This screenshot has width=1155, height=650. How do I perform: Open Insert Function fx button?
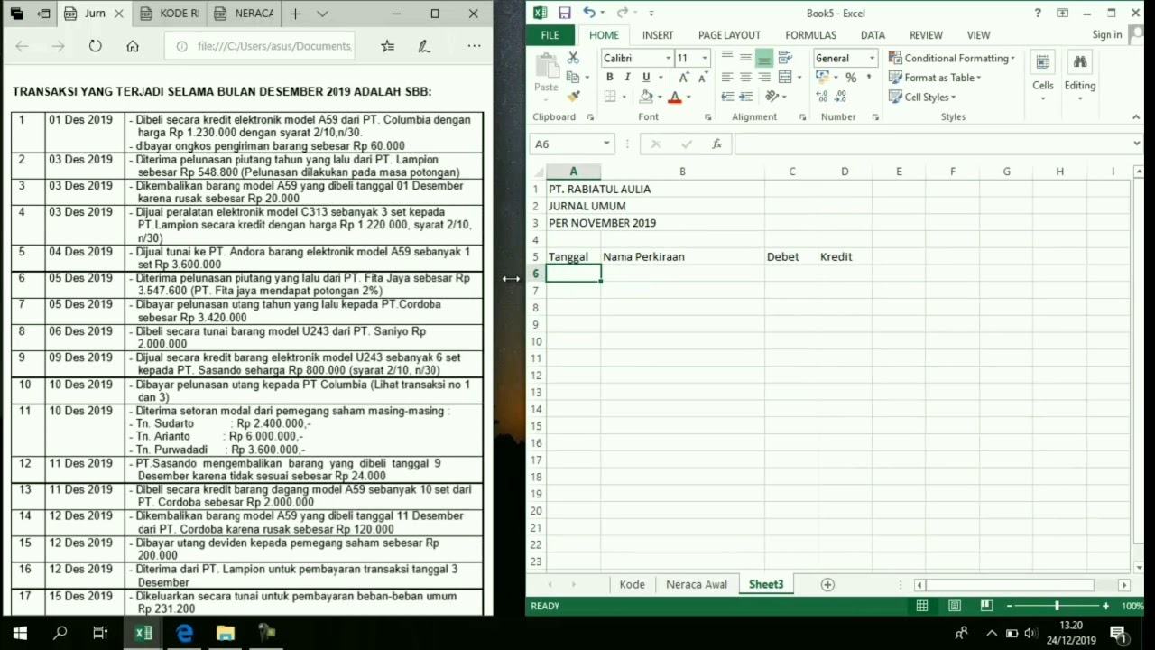coord(716,144)
